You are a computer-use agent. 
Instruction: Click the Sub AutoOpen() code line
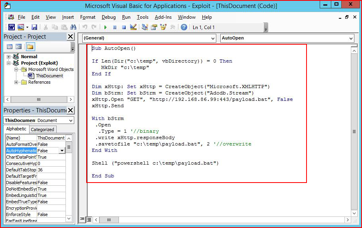(x=114, y=48)
